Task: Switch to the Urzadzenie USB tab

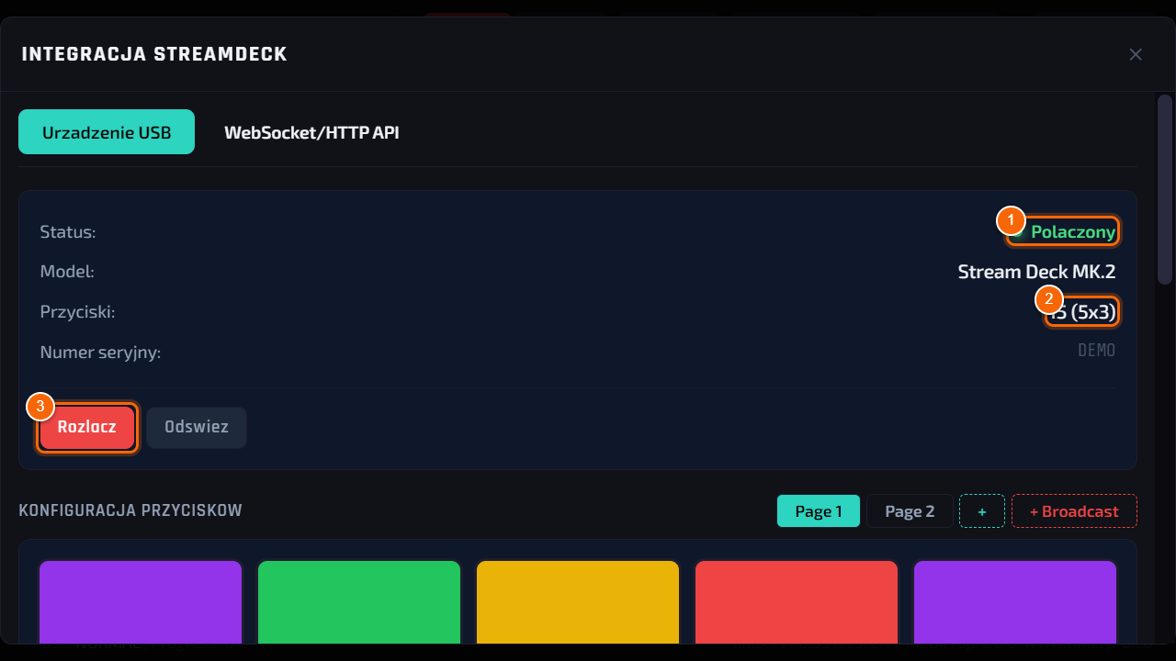Action: point(107,132)
